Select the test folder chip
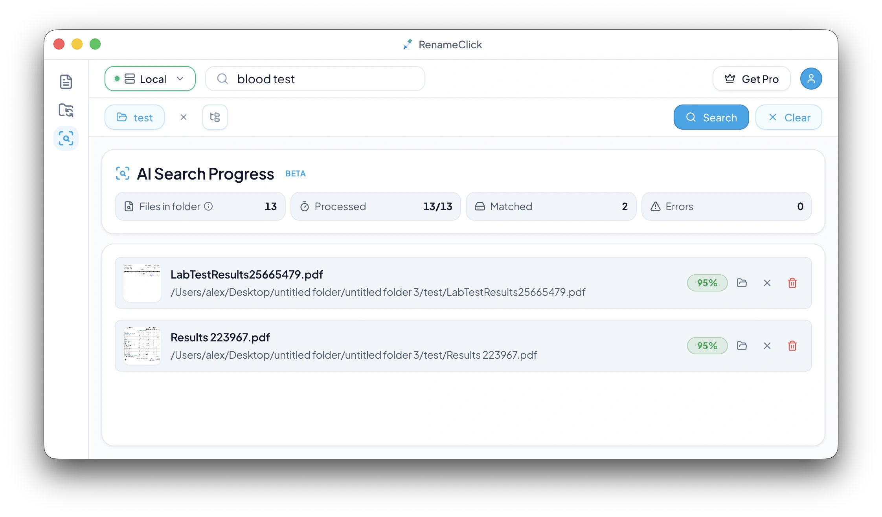 coord(134,117)
